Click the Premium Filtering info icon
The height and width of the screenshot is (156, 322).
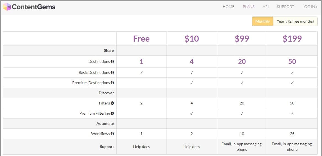pyautogui.click(x=112, y=113)
